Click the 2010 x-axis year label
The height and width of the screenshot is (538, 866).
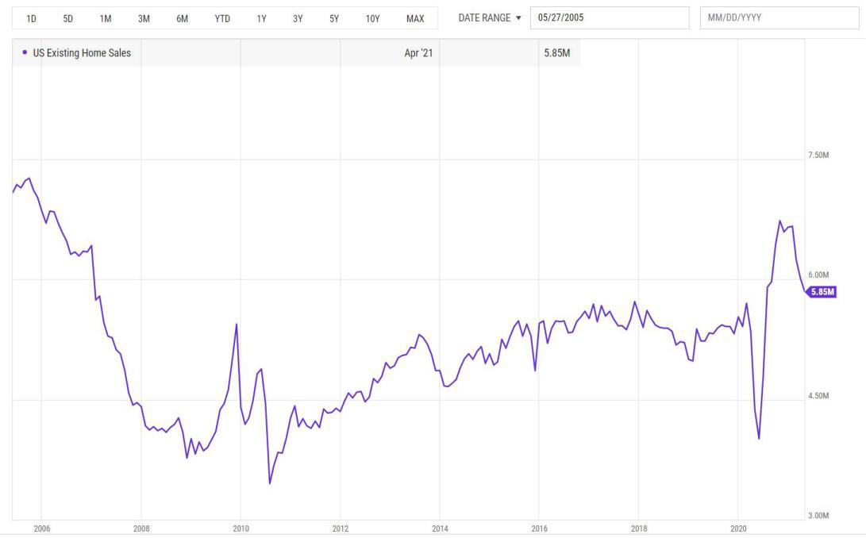point(241,528)
